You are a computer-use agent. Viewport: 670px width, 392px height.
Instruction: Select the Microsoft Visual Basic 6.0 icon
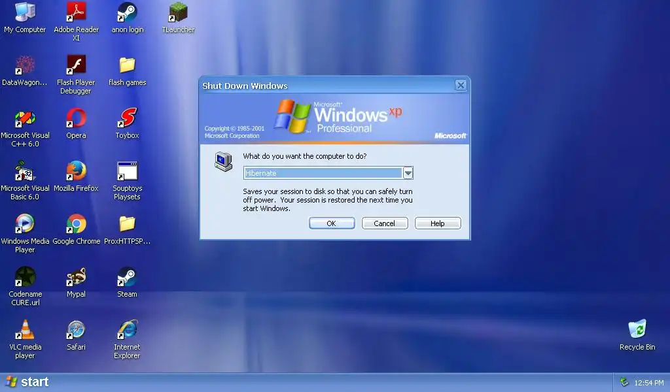(x=25, y=171)
